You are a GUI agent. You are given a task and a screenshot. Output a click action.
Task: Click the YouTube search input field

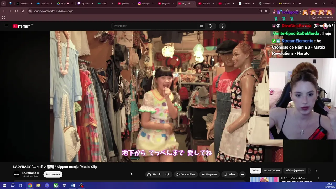[x=156, y=26]
